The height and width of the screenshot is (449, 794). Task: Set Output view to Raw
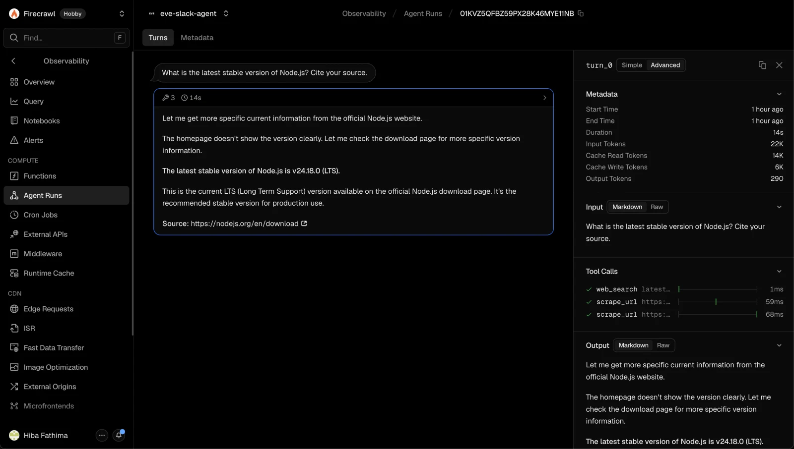[663, 345]
